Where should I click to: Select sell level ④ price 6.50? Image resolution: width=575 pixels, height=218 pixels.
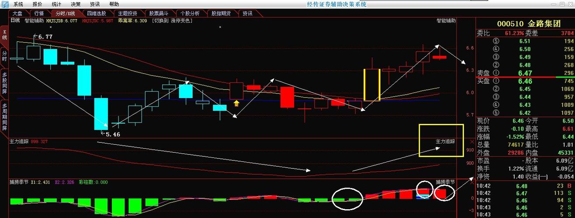525,49
